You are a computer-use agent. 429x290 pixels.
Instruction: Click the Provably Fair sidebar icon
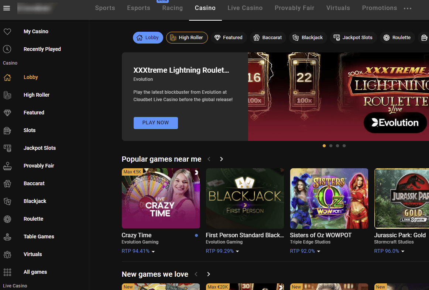pos(7,166)
